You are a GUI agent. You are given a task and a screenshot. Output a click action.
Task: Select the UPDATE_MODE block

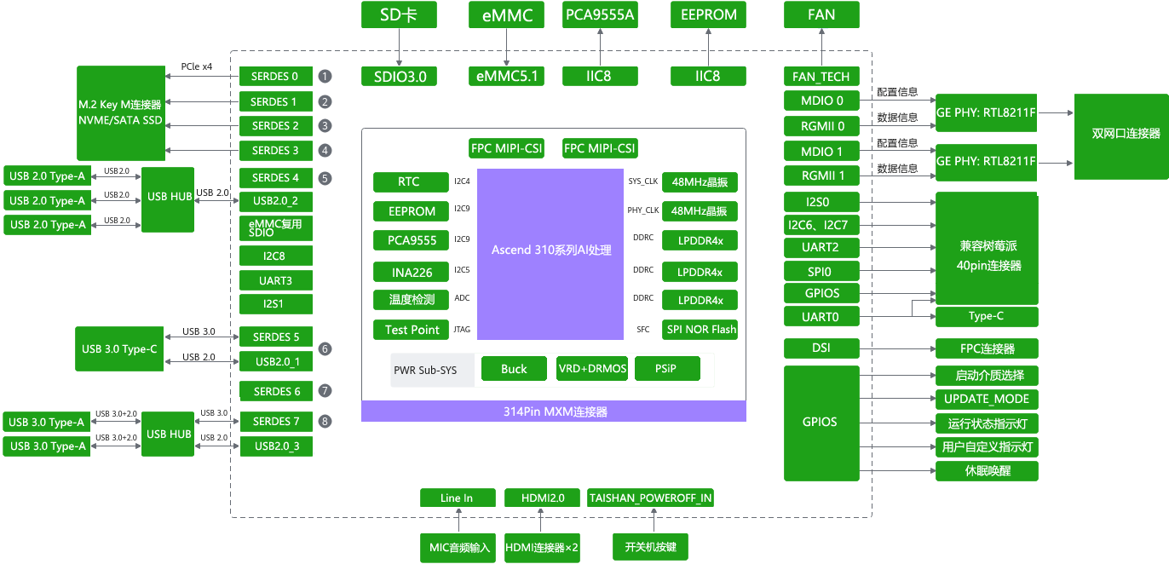[987, 399]
